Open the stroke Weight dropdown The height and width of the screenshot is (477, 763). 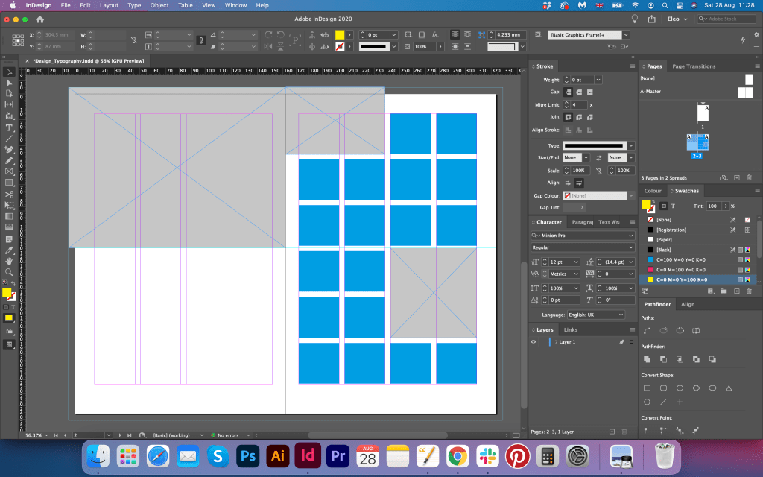tap(600, 79)
